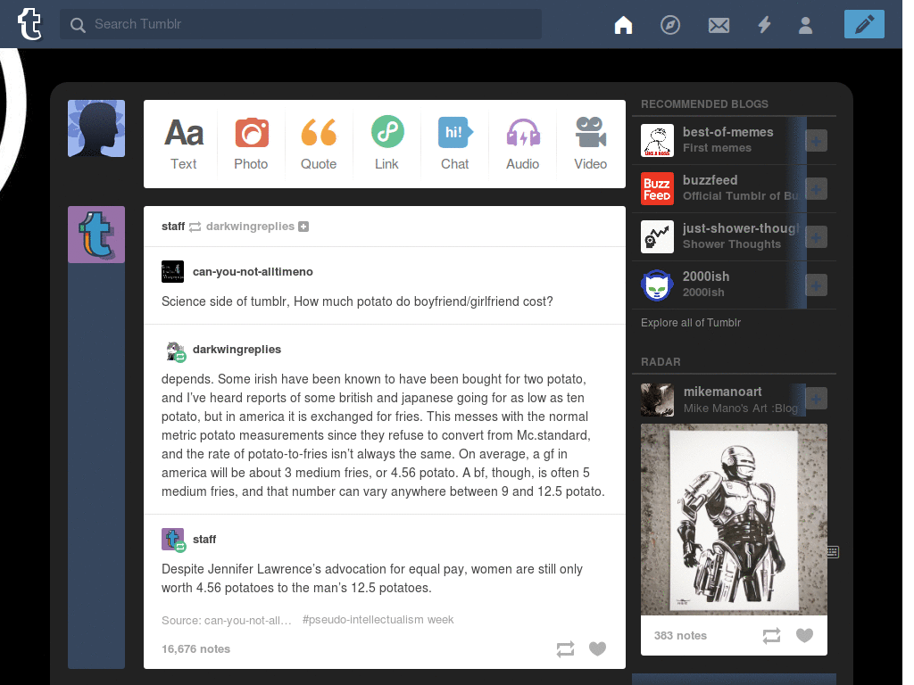Screen dimensions: 914x685
Task: Reblog the Radar RoboCop post
Action: tap(771, 635)
